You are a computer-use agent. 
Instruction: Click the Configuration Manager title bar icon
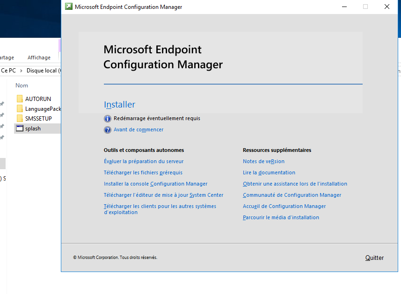[x=69, y=7]
